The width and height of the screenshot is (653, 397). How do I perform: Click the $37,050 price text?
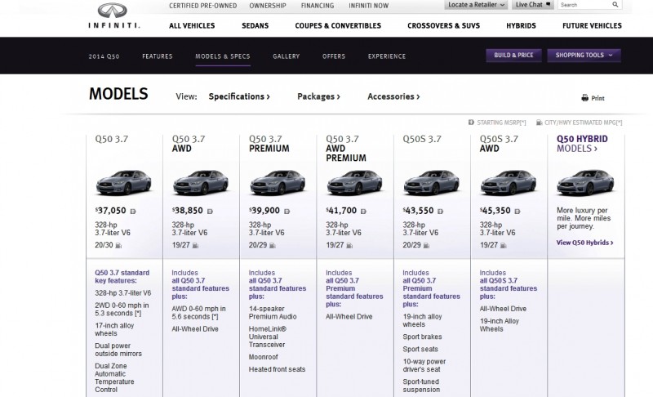(110, 211)
